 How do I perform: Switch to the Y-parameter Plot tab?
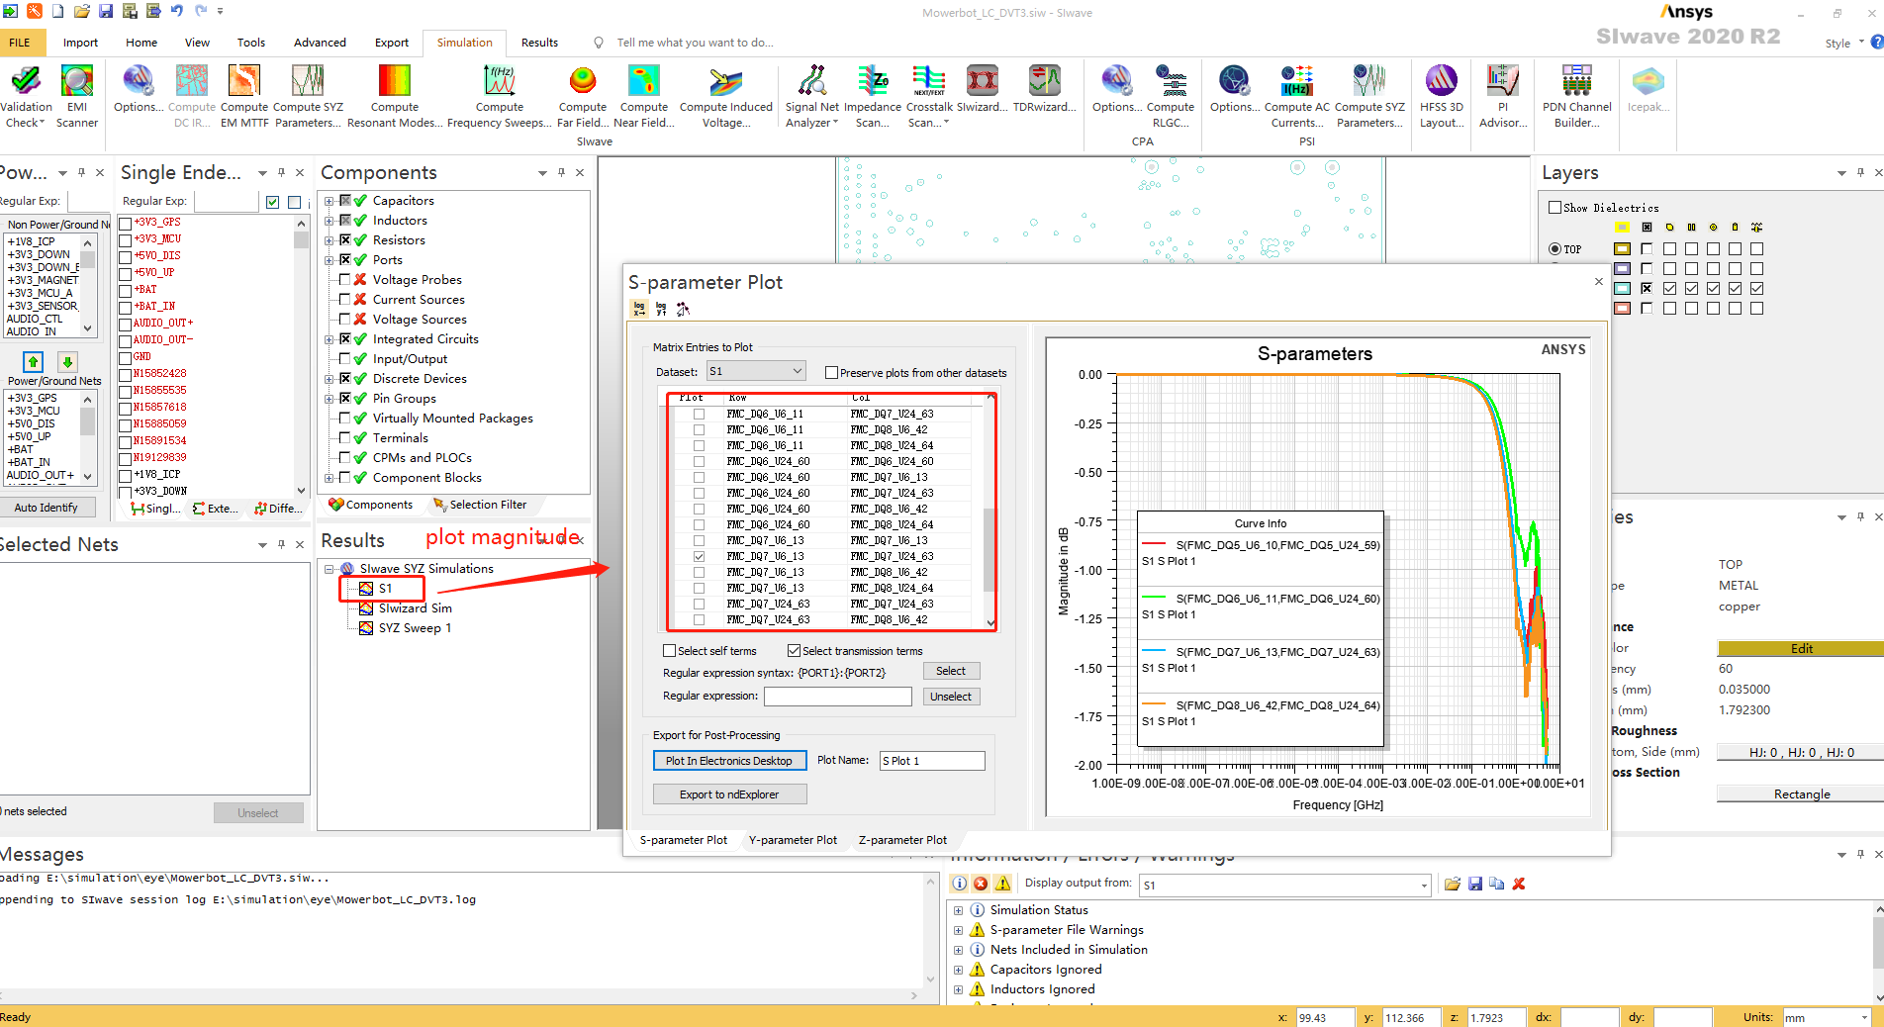tap(794, 839)
